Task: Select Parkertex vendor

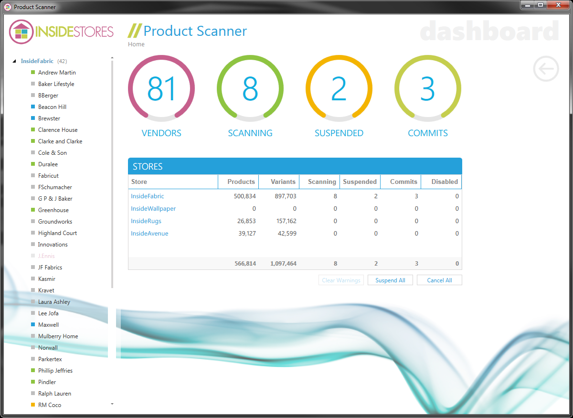Action: tap(50, 359)
